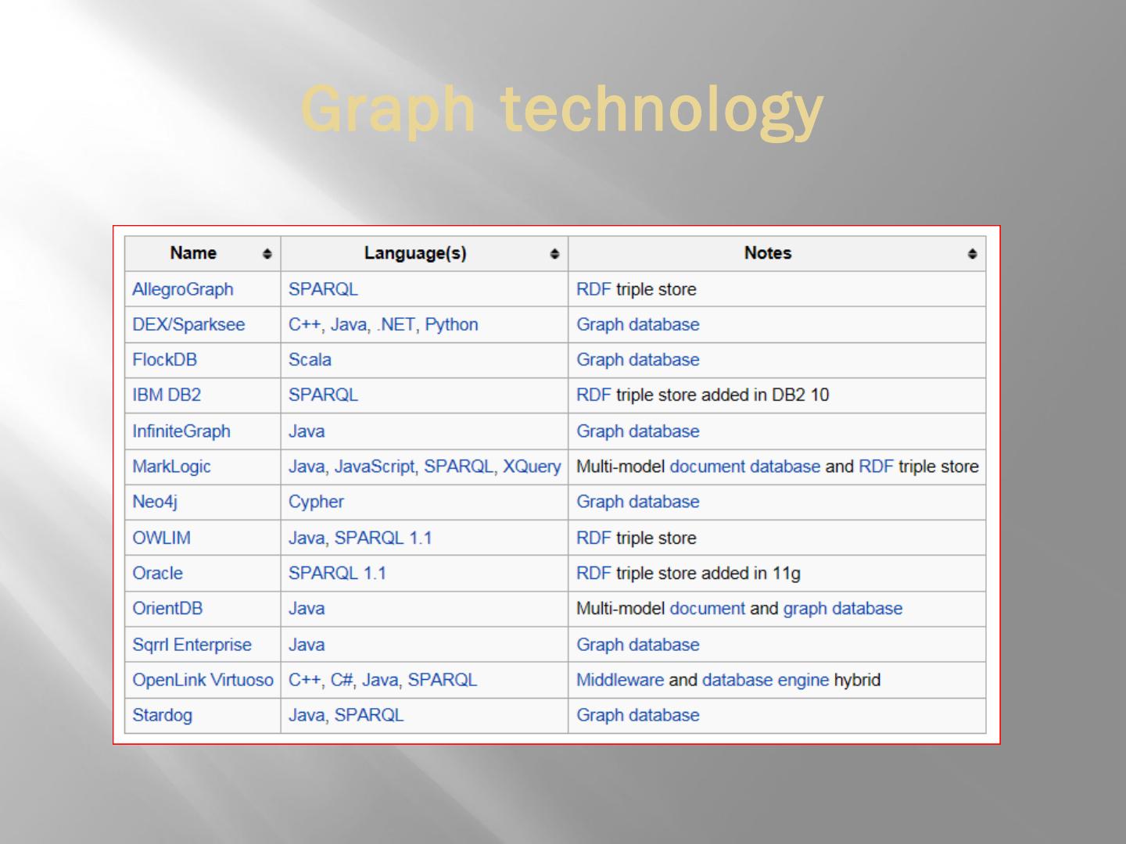The image size is (1126, 844).
Task: Click the Sqrrl Enterprise link
Action: tap(192, 645)
